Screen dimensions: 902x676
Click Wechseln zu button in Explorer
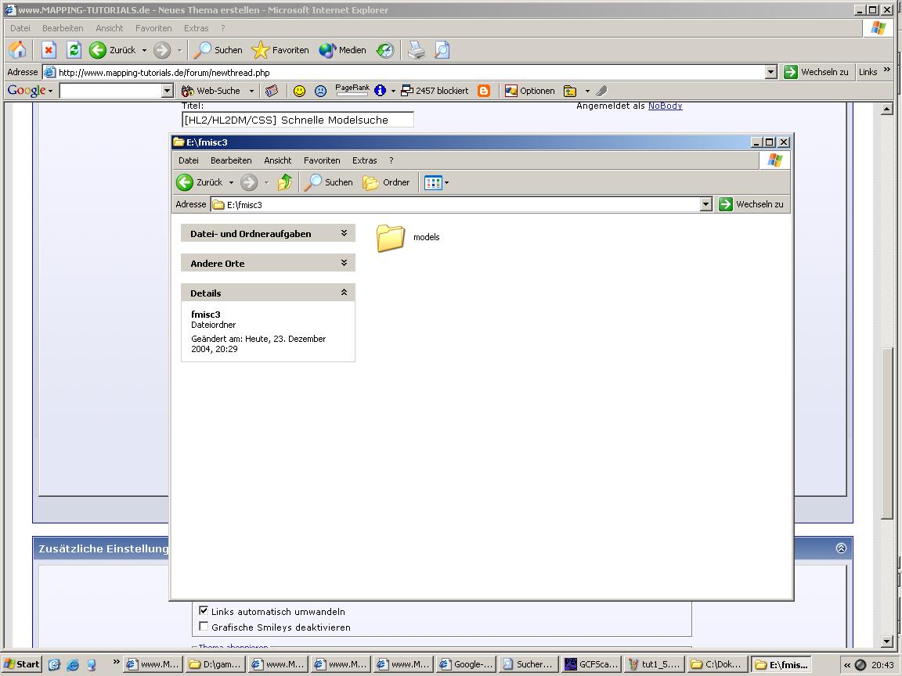pos(752,204)
